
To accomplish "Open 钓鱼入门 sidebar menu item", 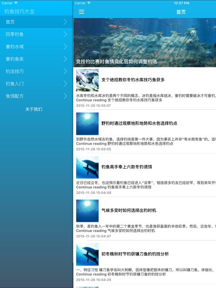I will [x=36, y=84].
